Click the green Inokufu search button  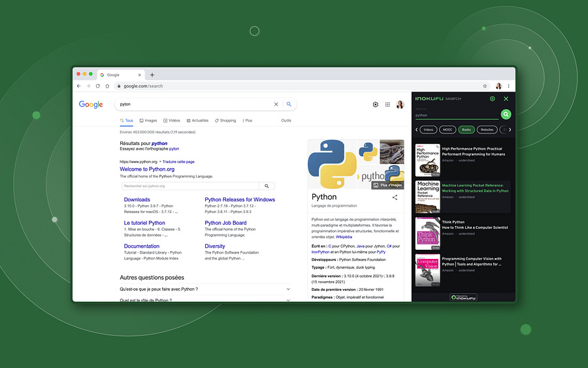506,114
